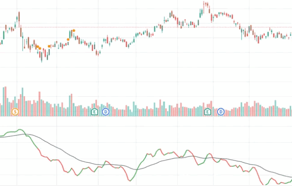Open the earlier blue D dividend marker
Screen dimensions: 292x186
[x=106, y=111]
